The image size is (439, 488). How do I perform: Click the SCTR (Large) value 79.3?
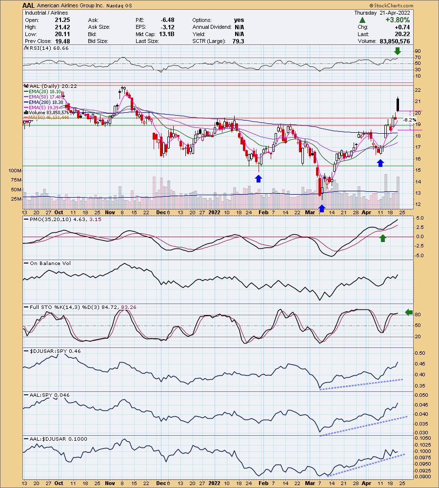(238, 41)
